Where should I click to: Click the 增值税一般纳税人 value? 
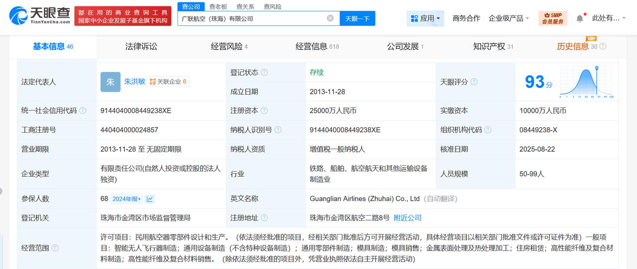coord(337,149)
